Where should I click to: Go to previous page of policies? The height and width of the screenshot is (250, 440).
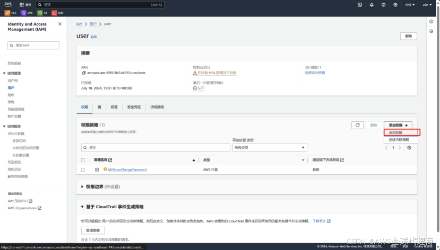click(x=386, y=148)
